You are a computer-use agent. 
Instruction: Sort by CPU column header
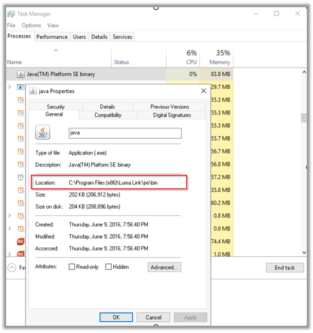[x=183, y=58]
